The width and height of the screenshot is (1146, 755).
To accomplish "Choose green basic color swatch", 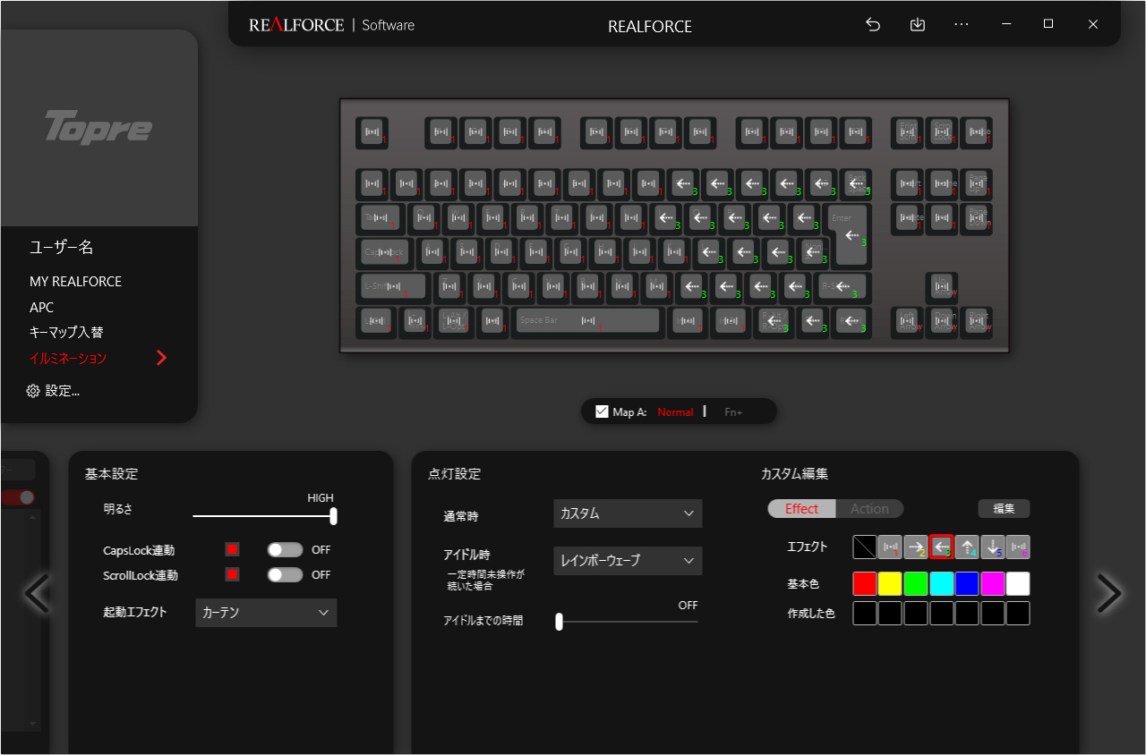I will click(916, 584).
